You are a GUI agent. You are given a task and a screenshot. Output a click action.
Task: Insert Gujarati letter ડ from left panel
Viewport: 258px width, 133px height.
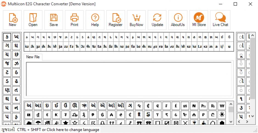pyautogui.click(x=7, y=81)
